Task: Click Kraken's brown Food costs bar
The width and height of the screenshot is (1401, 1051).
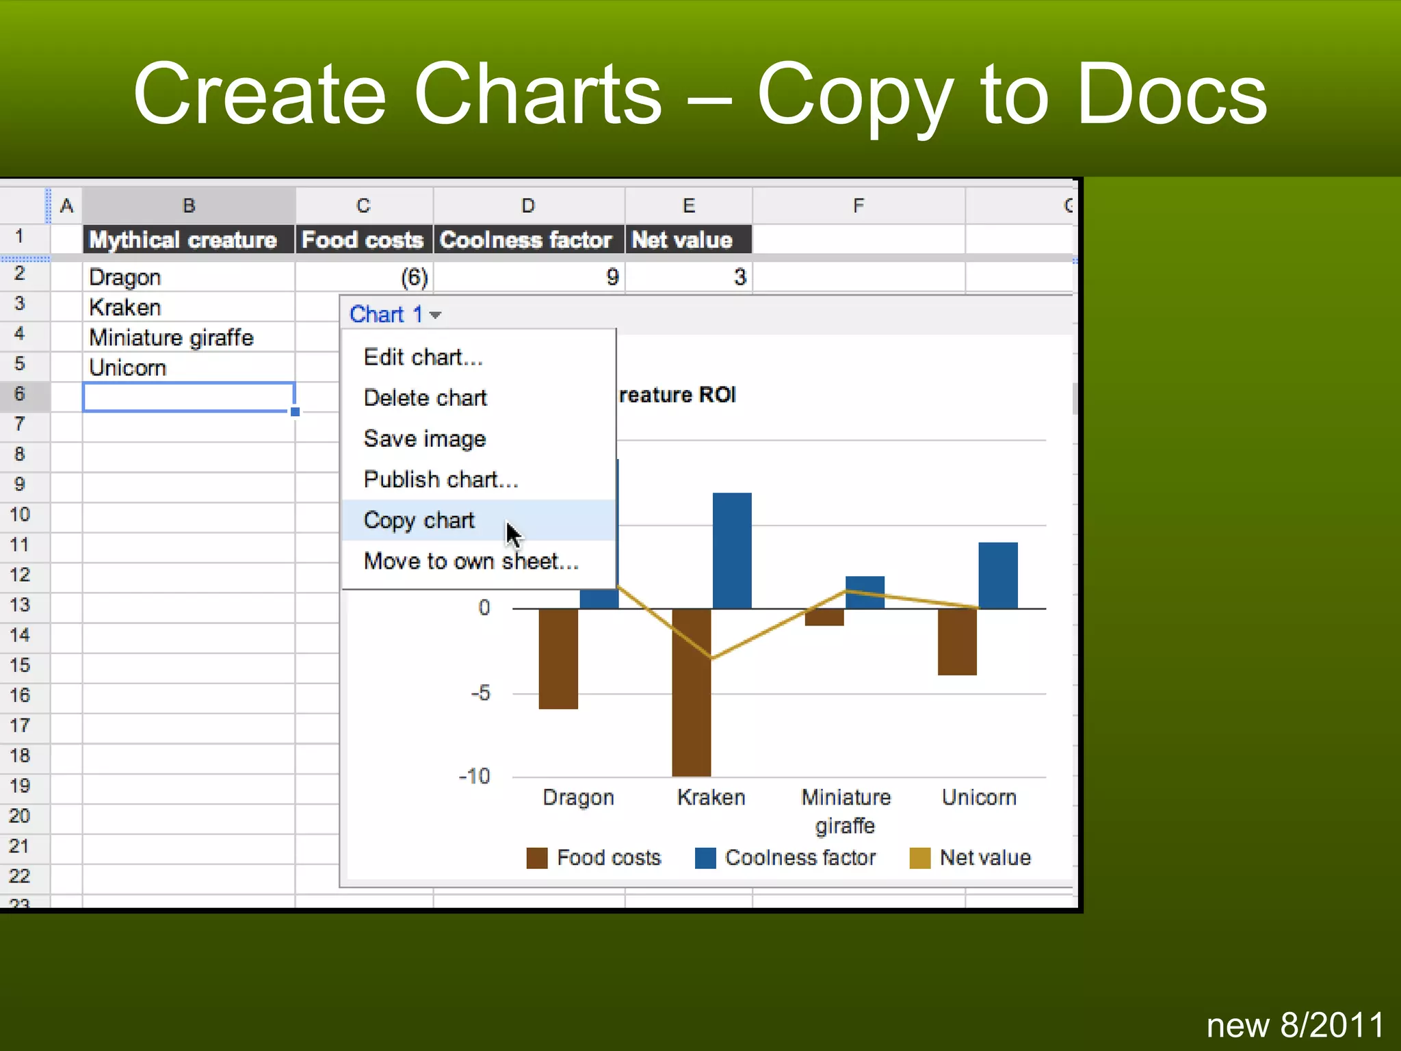Action: [x=692, y=692]
